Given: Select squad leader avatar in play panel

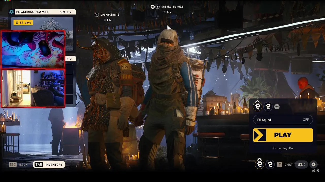Looking at the screenshot, I should point(258,106).
